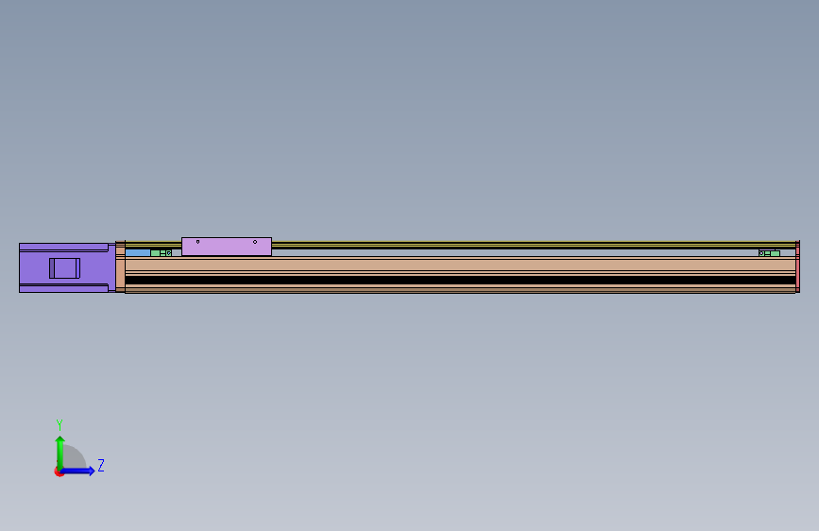819x531 pixels.
Task: Click the blue Z axis arrow of the triad
Action: [x=77, y=471]
